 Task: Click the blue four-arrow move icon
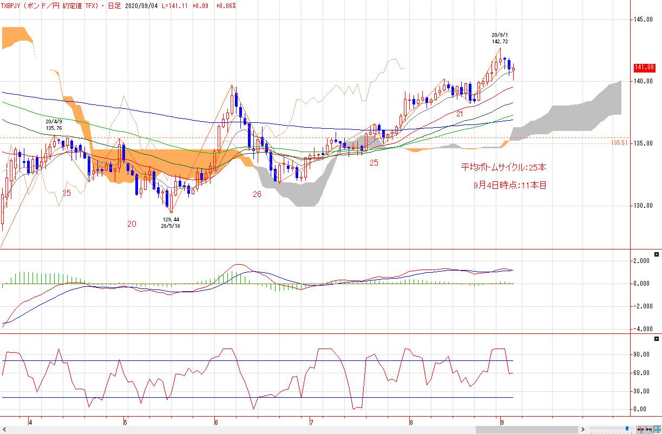657,429
